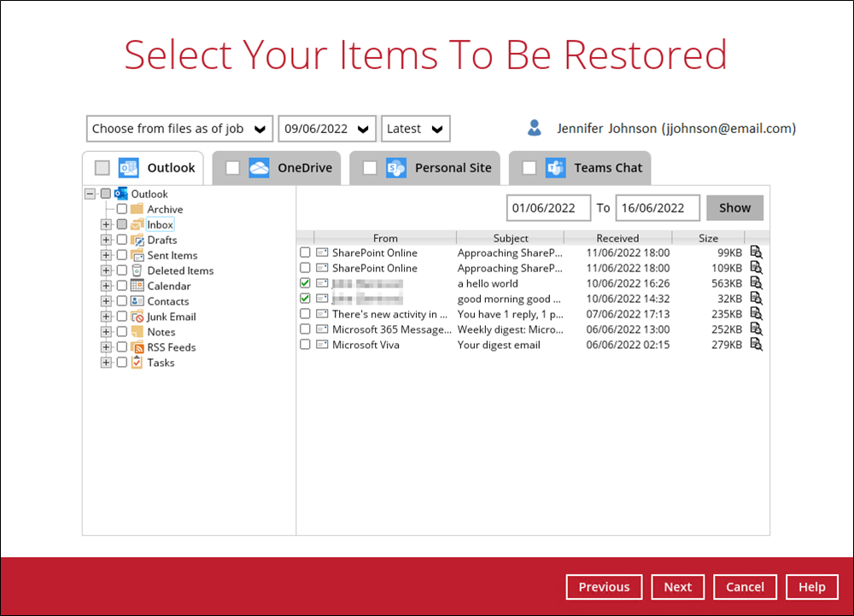Viewport: 854px width, 616px height.
Task: Click the Contacts folder icon
Action: 137,301
